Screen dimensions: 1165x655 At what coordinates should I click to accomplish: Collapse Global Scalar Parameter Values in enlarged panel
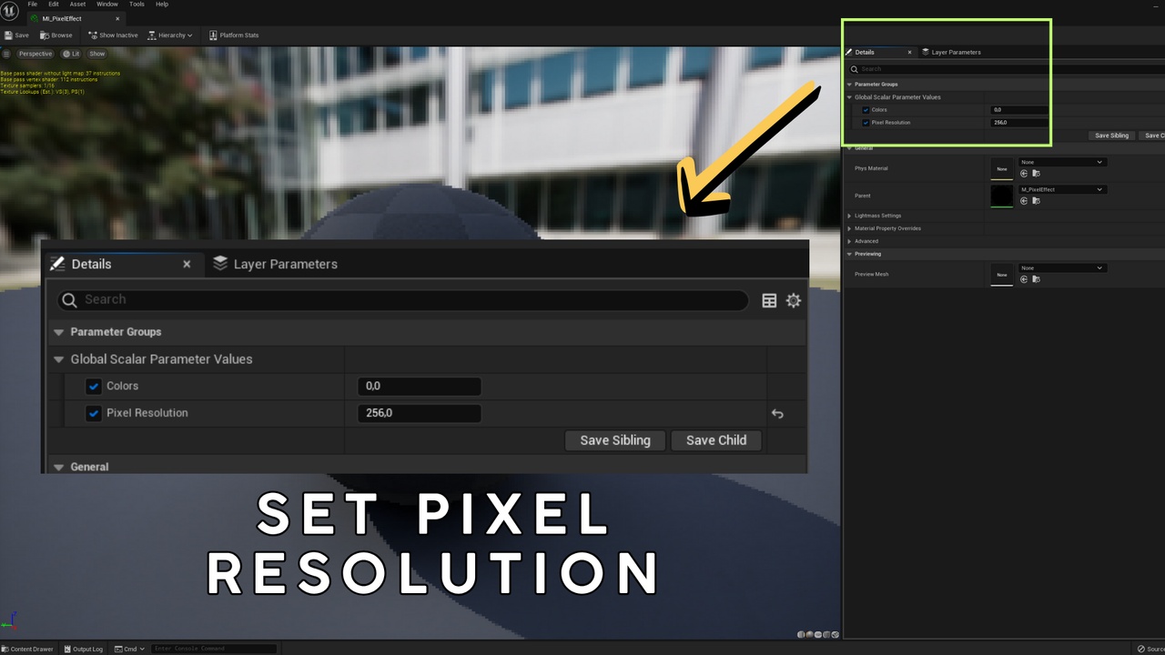tap(59, 359)
